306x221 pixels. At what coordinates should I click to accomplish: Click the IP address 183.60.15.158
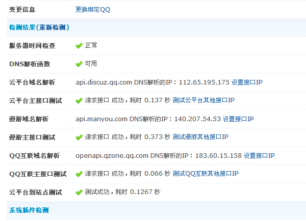click(x=218, y=155)
